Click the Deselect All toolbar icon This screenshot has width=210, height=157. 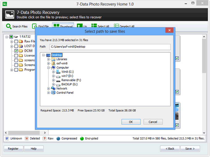click(116, 26)
